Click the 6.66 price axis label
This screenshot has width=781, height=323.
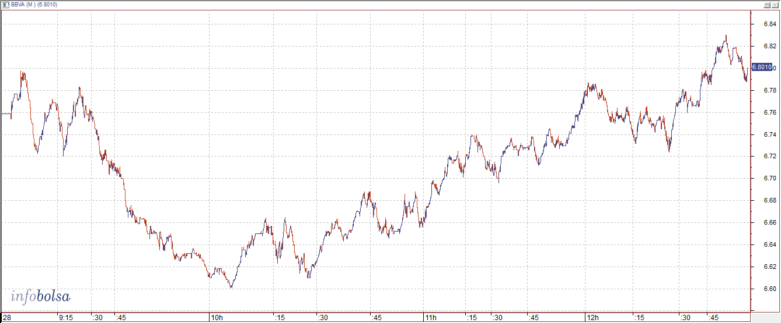coord(769,222)
